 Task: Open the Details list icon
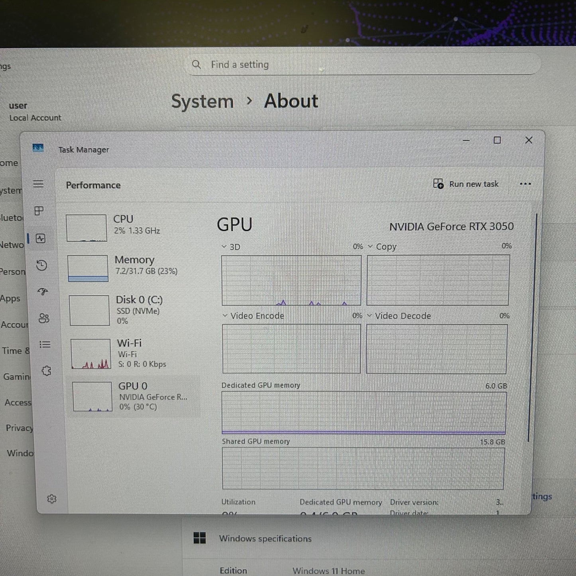click(x=45, y=344)
